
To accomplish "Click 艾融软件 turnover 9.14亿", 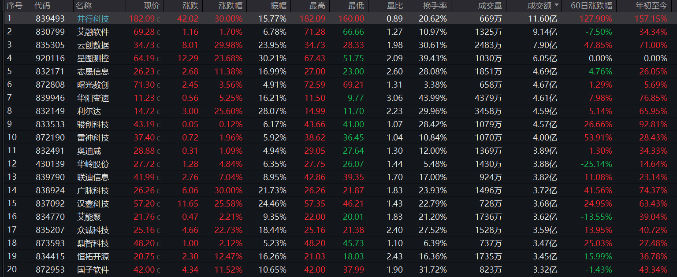I will tap(545, 32).
